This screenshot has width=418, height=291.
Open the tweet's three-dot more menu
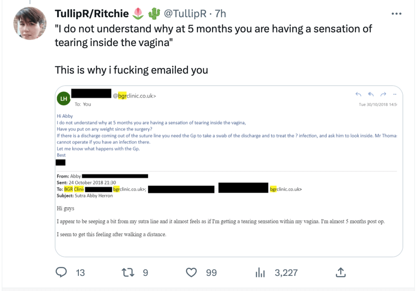(x=396, y=14)
